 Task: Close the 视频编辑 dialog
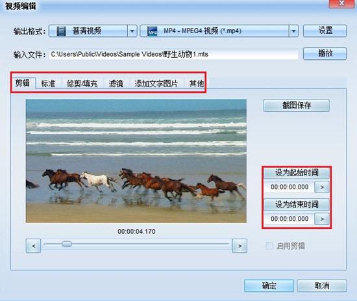click(341, 3)
